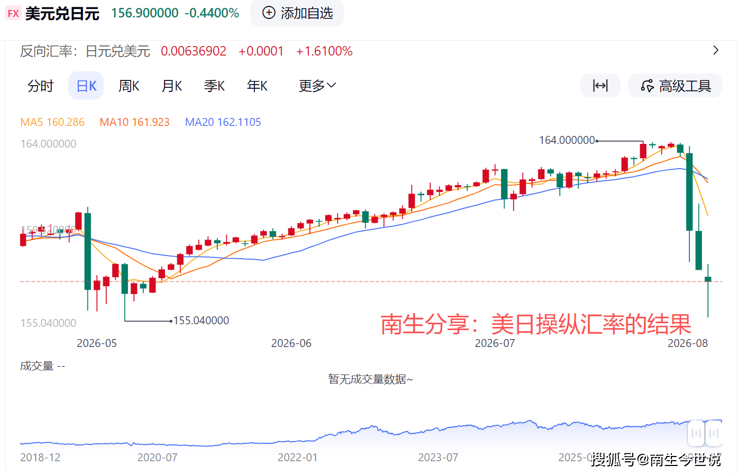Click the FX currency badge icon

13,13
